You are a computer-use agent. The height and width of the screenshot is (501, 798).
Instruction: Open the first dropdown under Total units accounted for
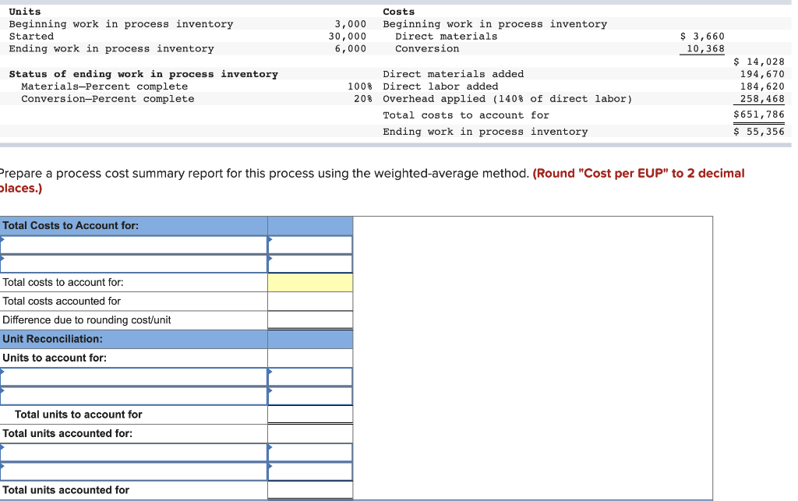point(132,452)
